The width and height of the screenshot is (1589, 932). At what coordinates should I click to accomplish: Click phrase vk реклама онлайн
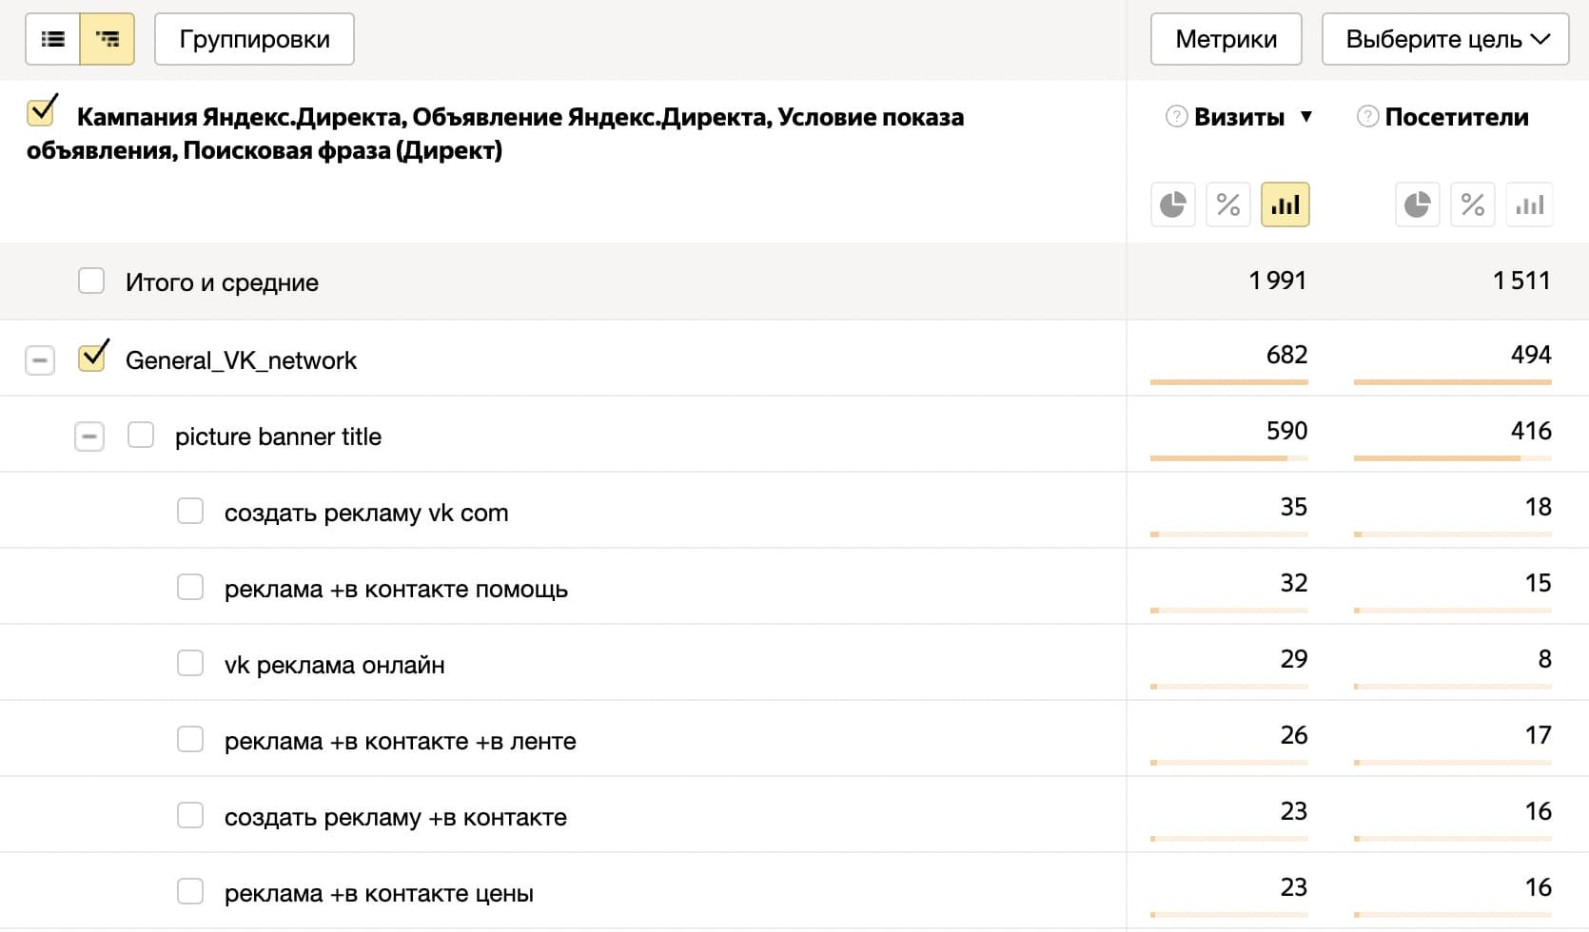point(334,665)
